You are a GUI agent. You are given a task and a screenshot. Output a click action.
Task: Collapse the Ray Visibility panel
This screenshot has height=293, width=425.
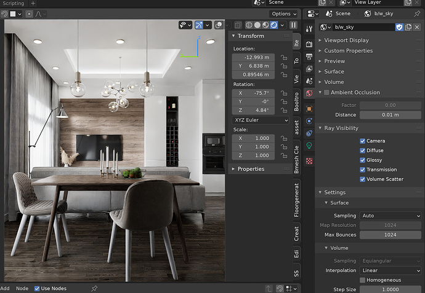(320, 128)
